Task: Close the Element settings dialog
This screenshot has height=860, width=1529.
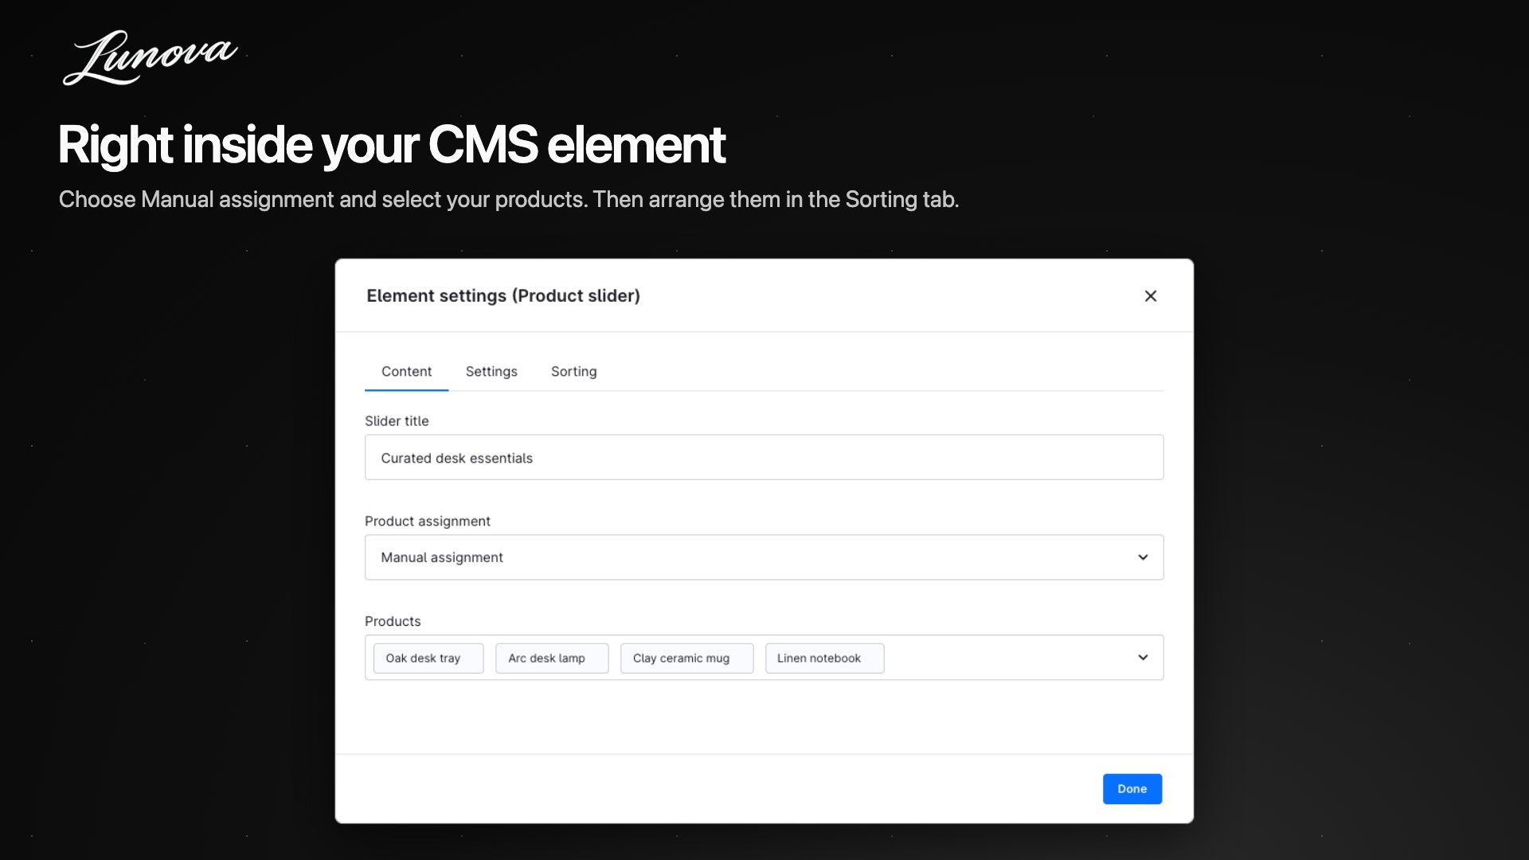Action: [1150, 296]
